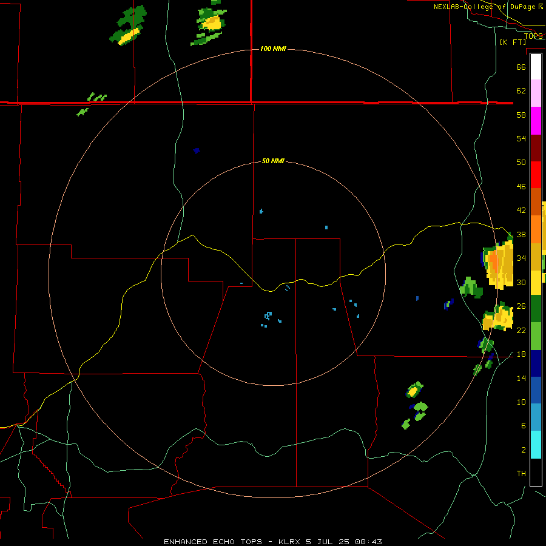Screen dimensions: 546x546
Task: Click the legend value '46'
Action: pyautogui.click(x=521, y=187)
